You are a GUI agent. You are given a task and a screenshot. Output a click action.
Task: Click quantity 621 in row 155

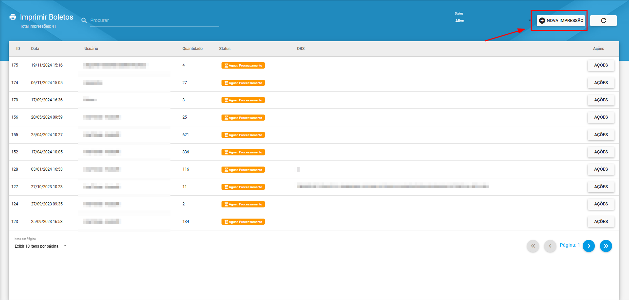(186, 135)
